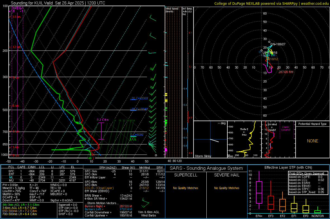The image size is (330, 219).
Task: Click the "SEVERE HAIL" column heading
Action: click(227, 175)
